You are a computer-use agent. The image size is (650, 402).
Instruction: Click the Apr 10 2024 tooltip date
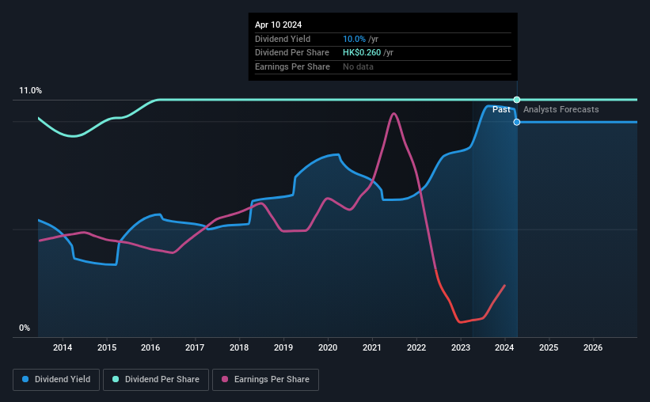pos(278,25)
